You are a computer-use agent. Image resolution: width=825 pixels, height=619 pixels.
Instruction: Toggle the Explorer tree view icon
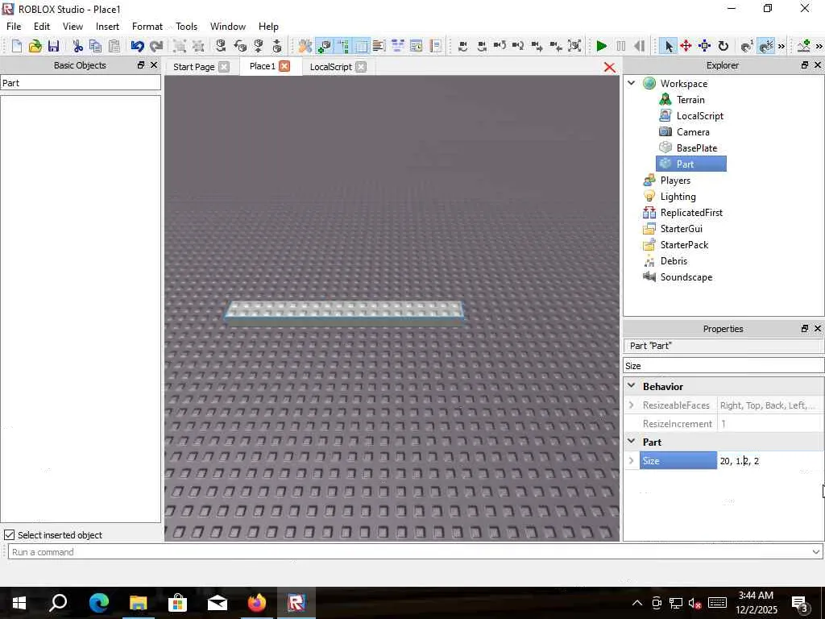pos(343,46)
